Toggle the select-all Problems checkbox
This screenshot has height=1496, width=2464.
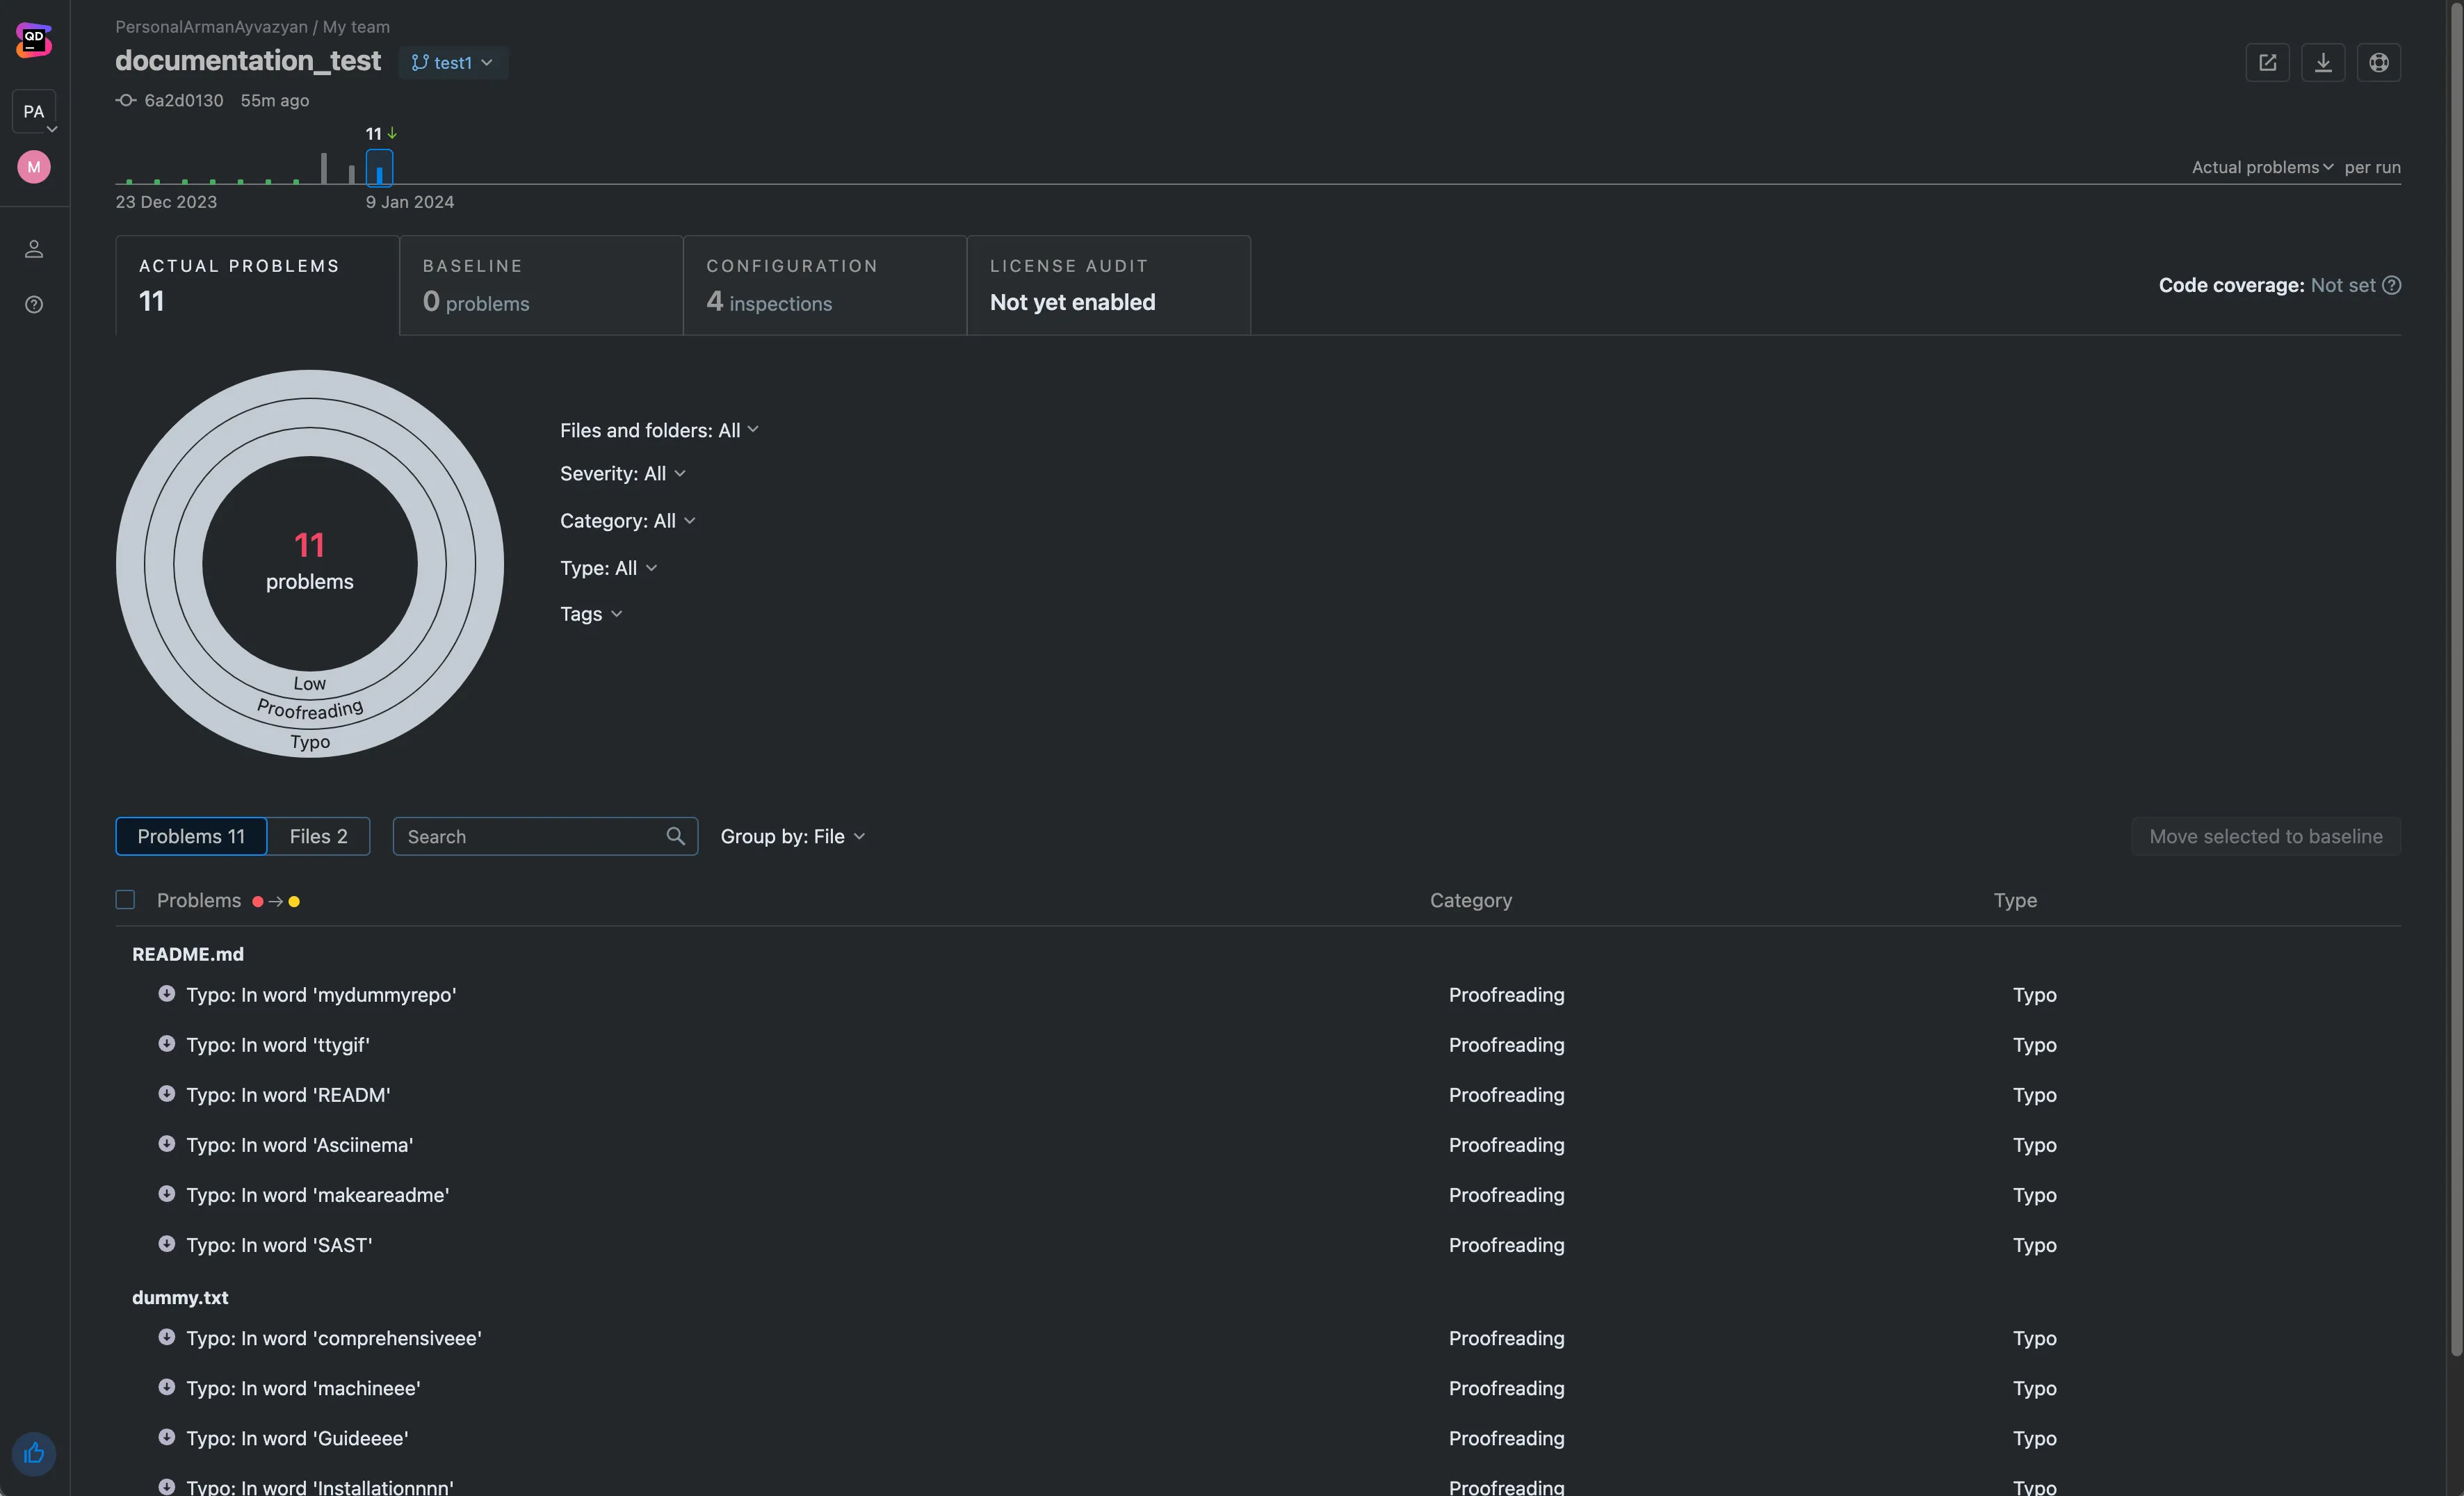pos(125,900)
